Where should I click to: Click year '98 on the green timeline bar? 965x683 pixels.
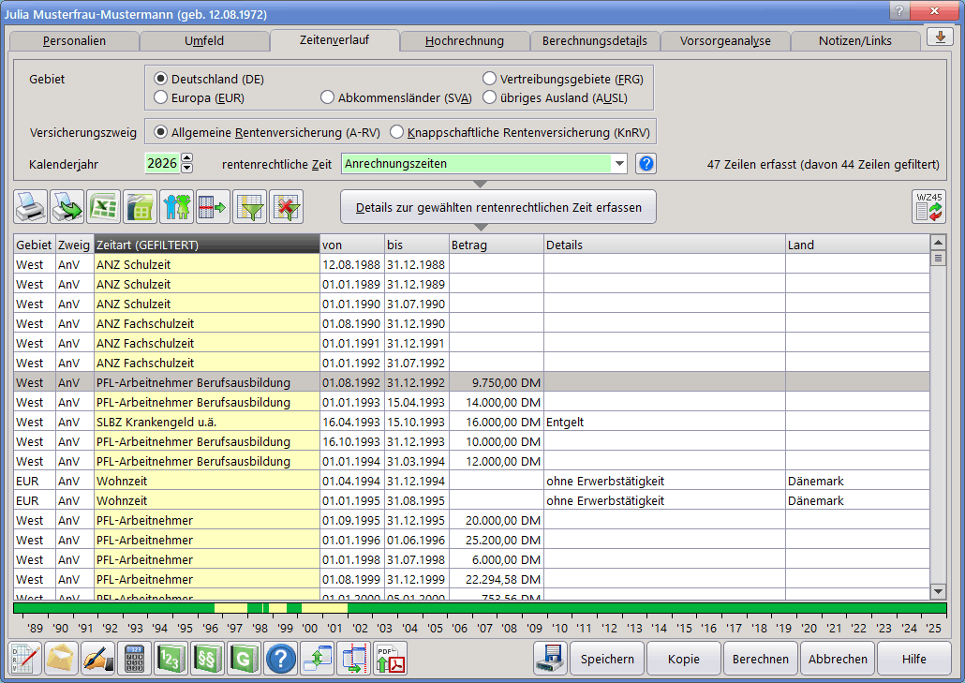259,609
